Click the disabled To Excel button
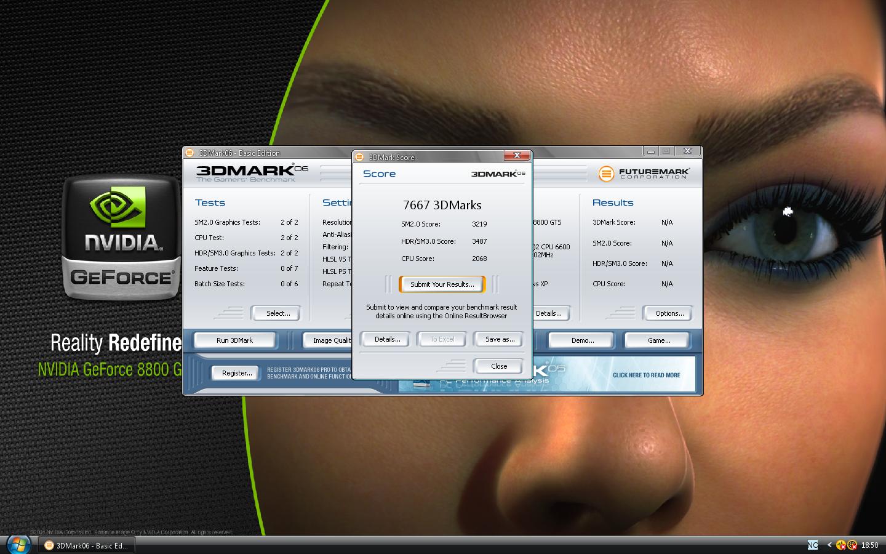Screen dimensions: 886x554 [442, 339]
